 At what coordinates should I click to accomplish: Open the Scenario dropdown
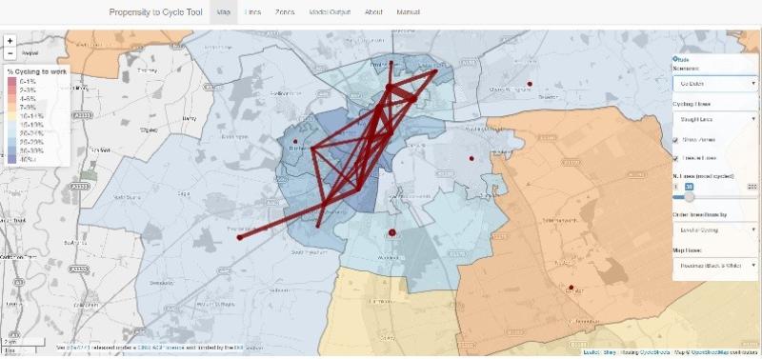(715, 84)
